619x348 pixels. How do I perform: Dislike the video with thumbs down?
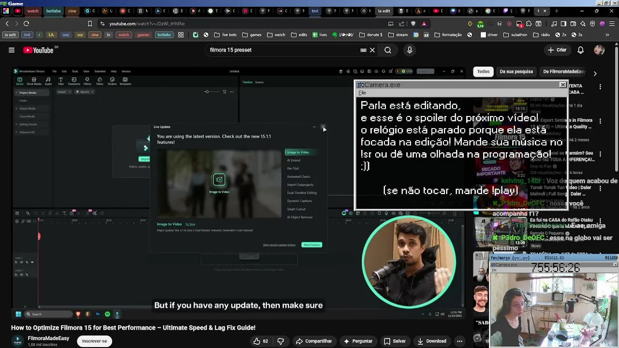pos(280,341)
